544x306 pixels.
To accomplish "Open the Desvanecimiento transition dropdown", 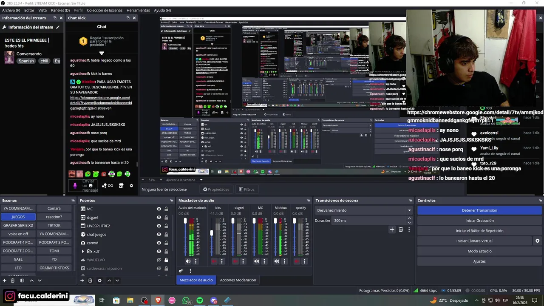I will click(364, 210).
